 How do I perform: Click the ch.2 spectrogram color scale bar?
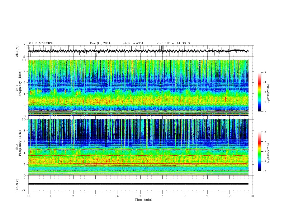coord(259,151)
